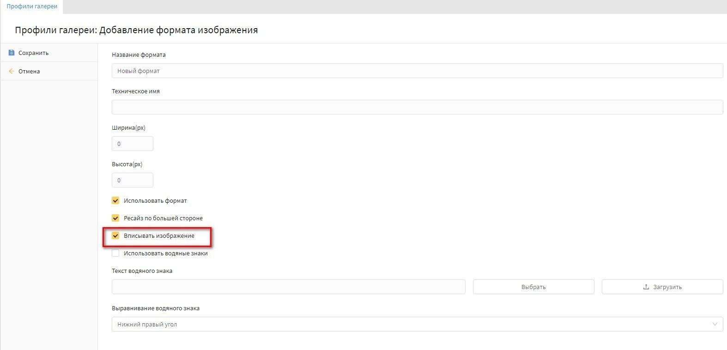Click the Использовать водяные знаки label text
727x350 pixels.
click(165, 253)
